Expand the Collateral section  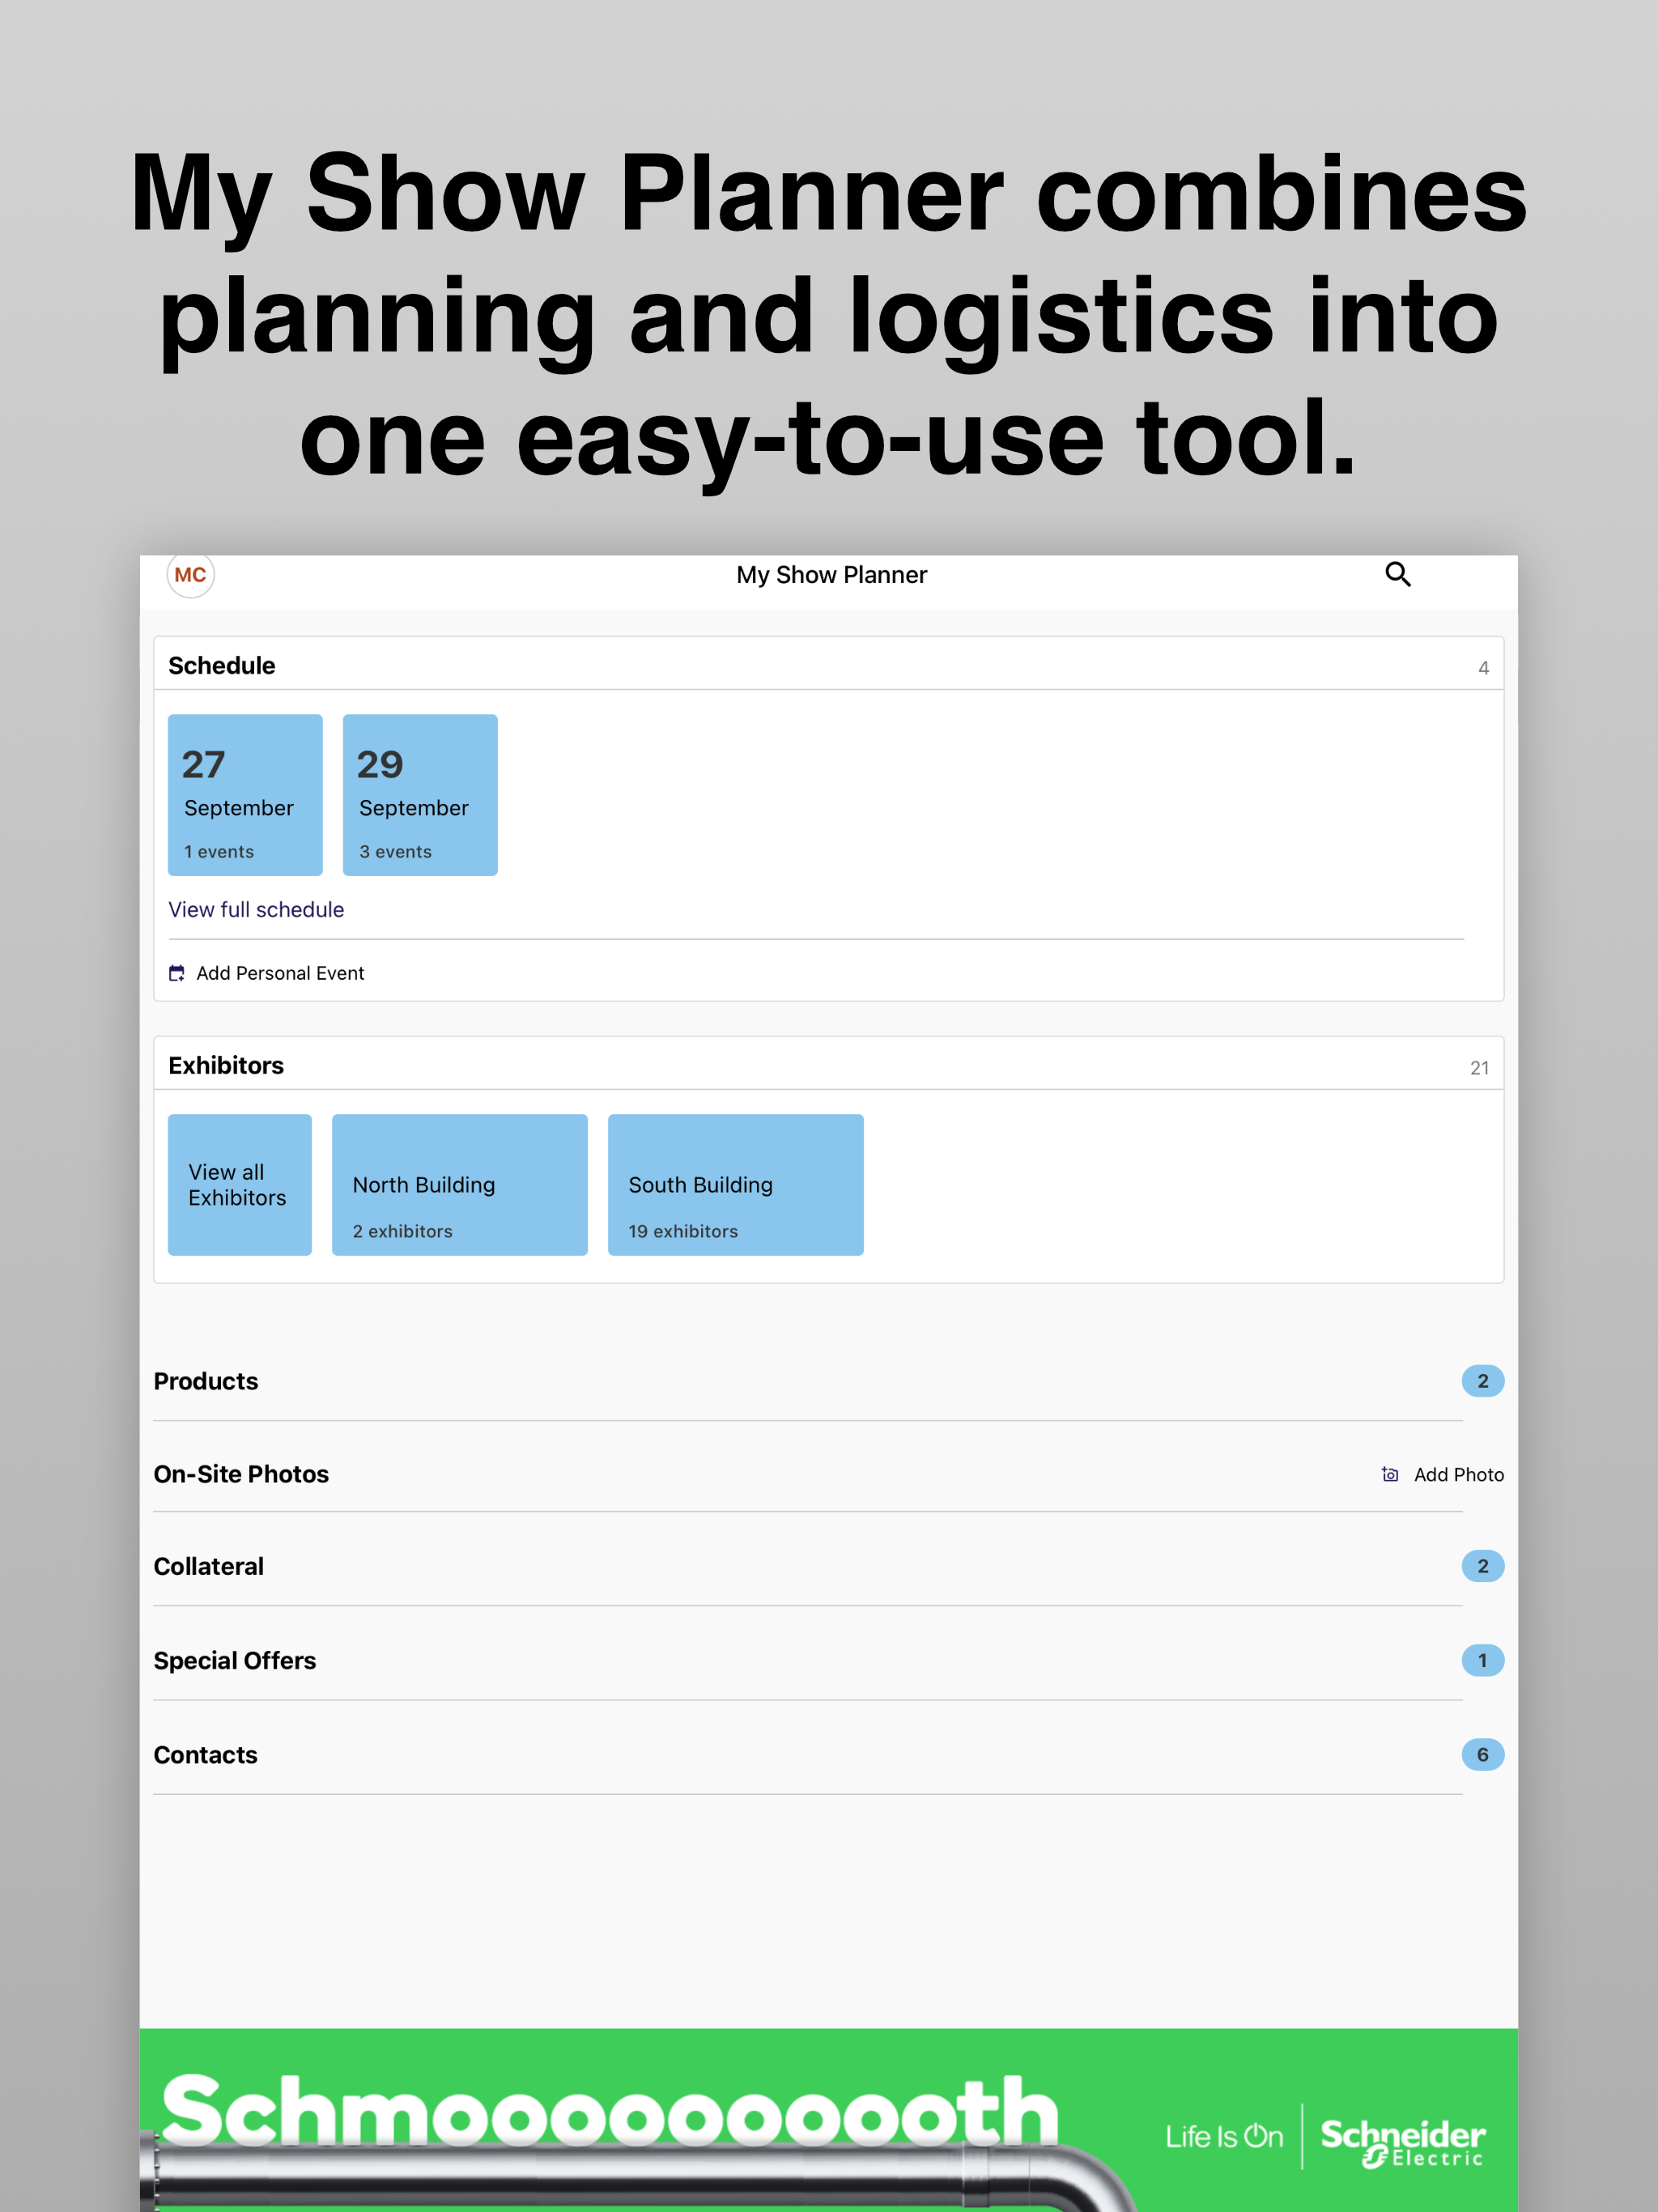pos(828,1566)
